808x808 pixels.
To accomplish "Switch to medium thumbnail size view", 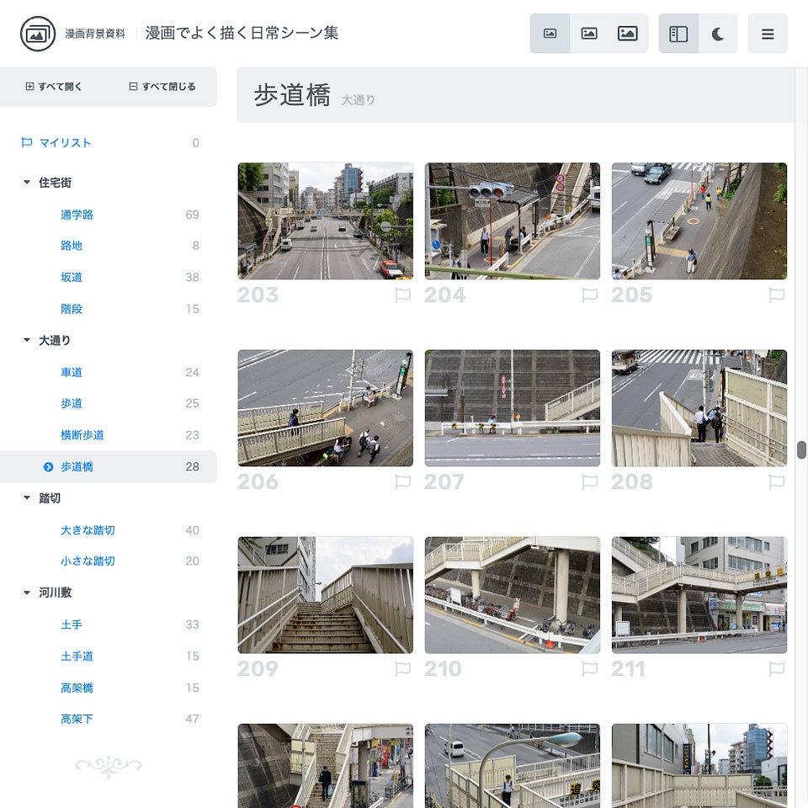I will pyautogui.click(x=589, y=34).
